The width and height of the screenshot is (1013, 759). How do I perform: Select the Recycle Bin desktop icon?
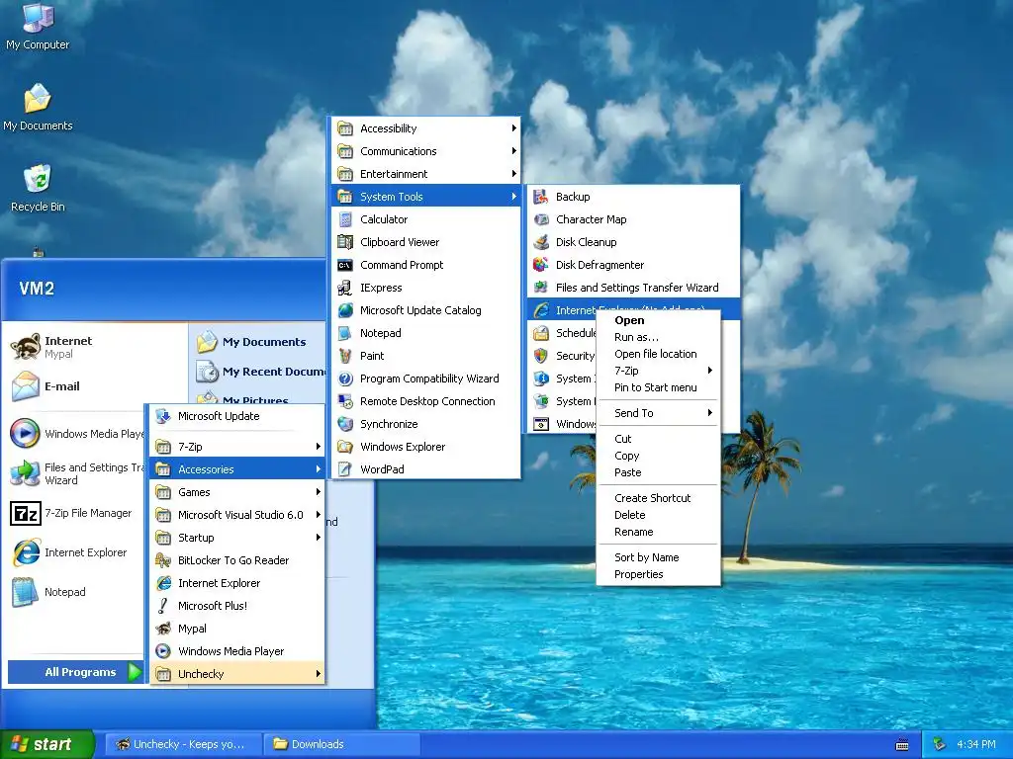(38, 188)
